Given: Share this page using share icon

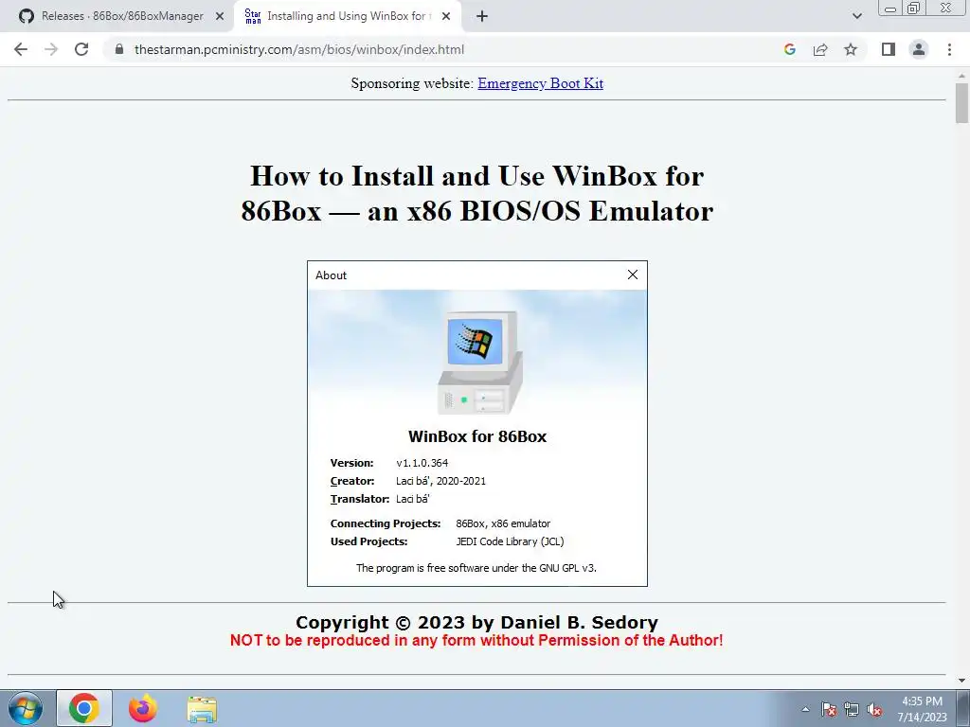Looking at the screenshot, I should [820, 49].
